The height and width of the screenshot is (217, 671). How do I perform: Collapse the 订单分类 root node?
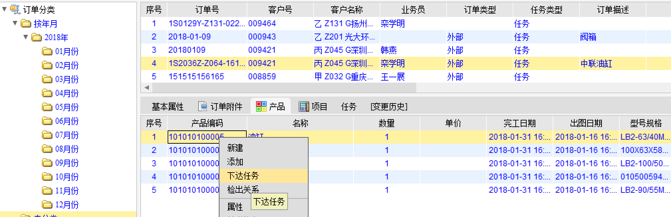click(x=4, y=9)
